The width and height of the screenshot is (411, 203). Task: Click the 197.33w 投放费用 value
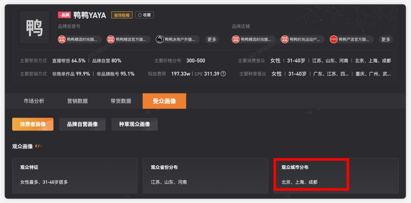pos(181,74)
